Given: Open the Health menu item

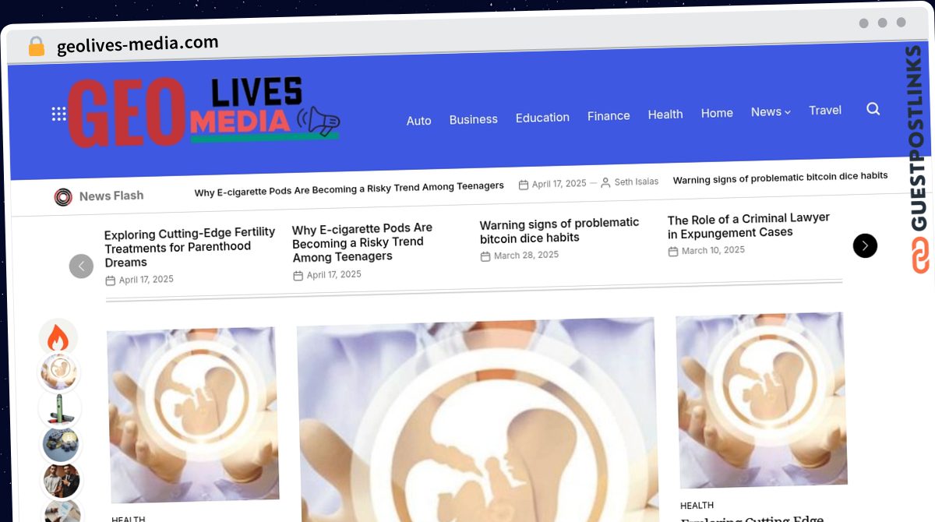Looking at the screenshot, I should tap(665, 114).
